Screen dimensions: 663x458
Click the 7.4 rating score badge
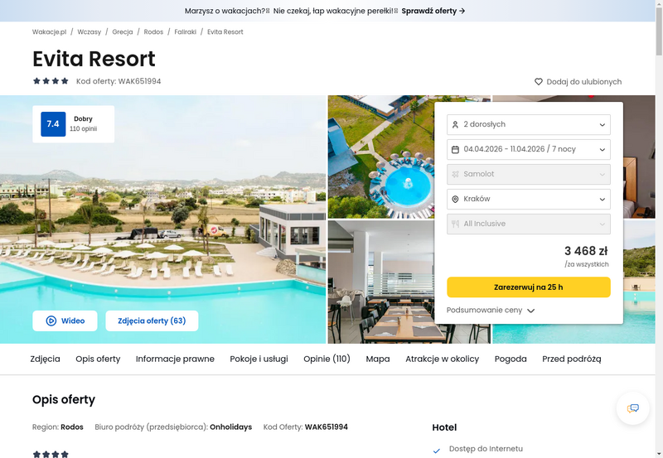[53, 123]
